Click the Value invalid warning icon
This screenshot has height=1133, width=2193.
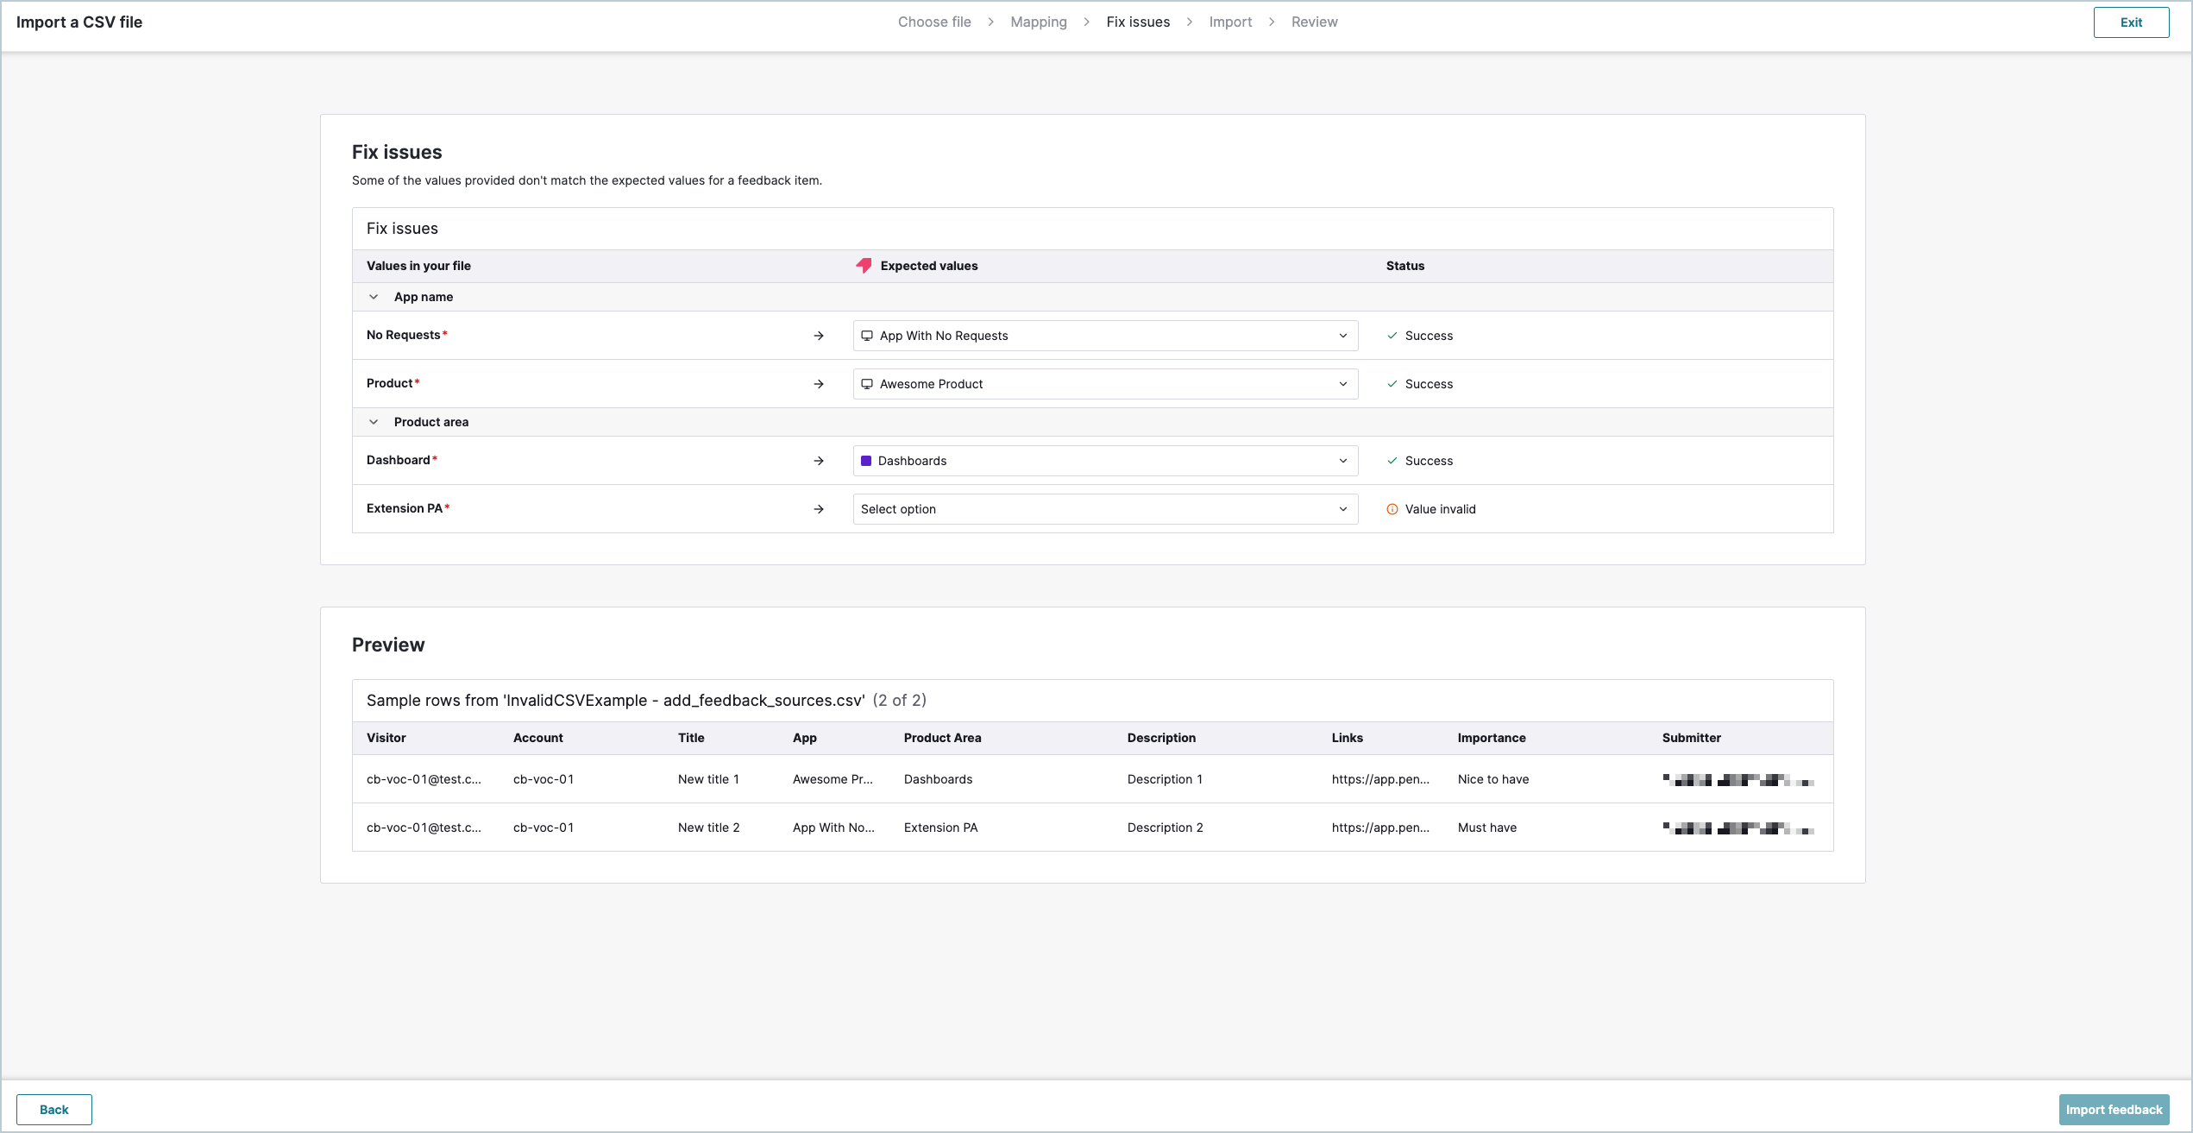click(1392, 509)
